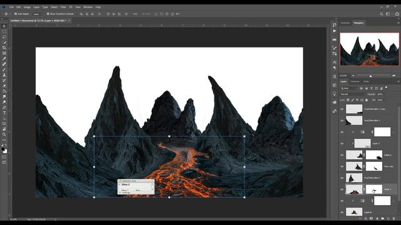Open the layer blend mode Normal dropdown
Screen dimensions: 401x225
coord(353,94)
